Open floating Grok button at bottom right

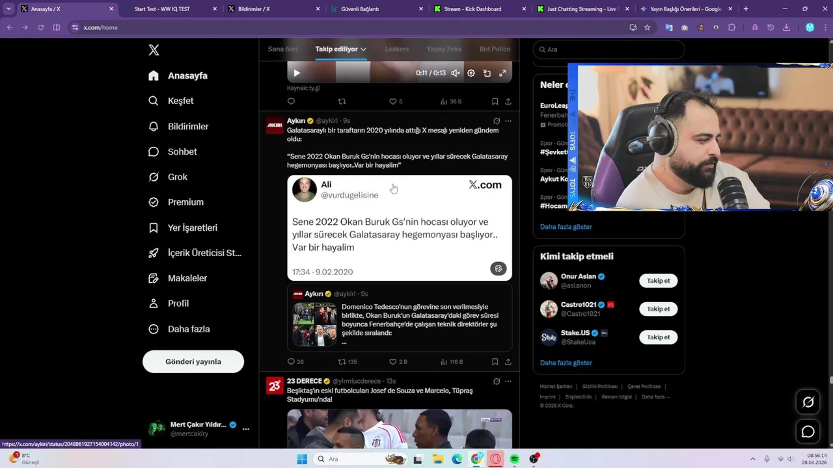(x=808, y=402)
